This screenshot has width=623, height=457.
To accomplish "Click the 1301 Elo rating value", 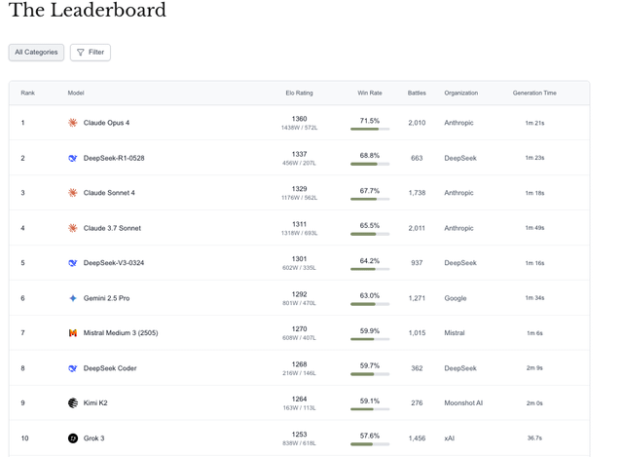I will [x=299, y=258].
